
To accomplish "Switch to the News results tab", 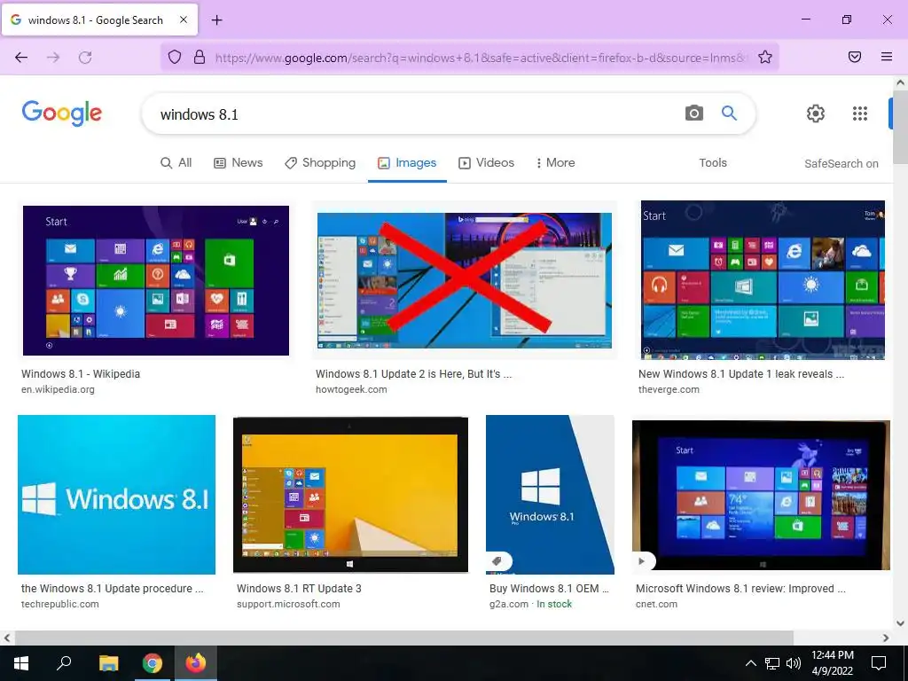I will click(238, 163).
